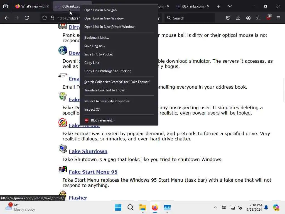285x214 pixels.
Task: Open the notification bell icon
Action: pyautogui.click(x=266, y=207)
